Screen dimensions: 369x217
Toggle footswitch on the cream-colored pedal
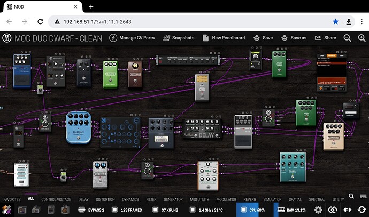coord(334,143)
